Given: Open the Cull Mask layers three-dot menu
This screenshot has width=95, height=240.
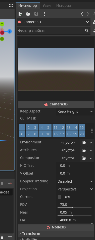Looking at the screenshot, I should click(92, 131).
